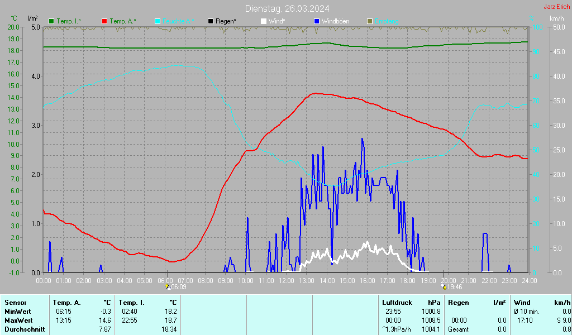Click the "14.6" maximum temperature value

[105, 320]
